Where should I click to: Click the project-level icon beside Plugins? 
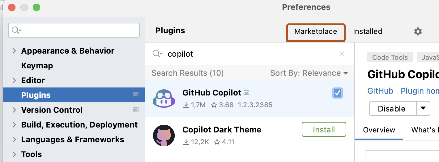135,95
